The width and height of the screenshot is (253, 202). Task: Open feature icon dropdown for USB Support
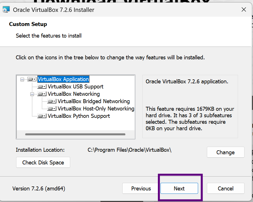click(42, 87)
